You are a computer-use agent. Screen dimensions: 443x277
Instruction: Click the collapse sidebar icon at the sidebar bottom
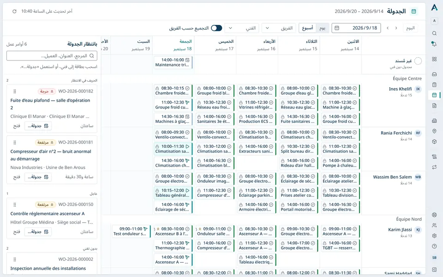(x=434, y=269)
